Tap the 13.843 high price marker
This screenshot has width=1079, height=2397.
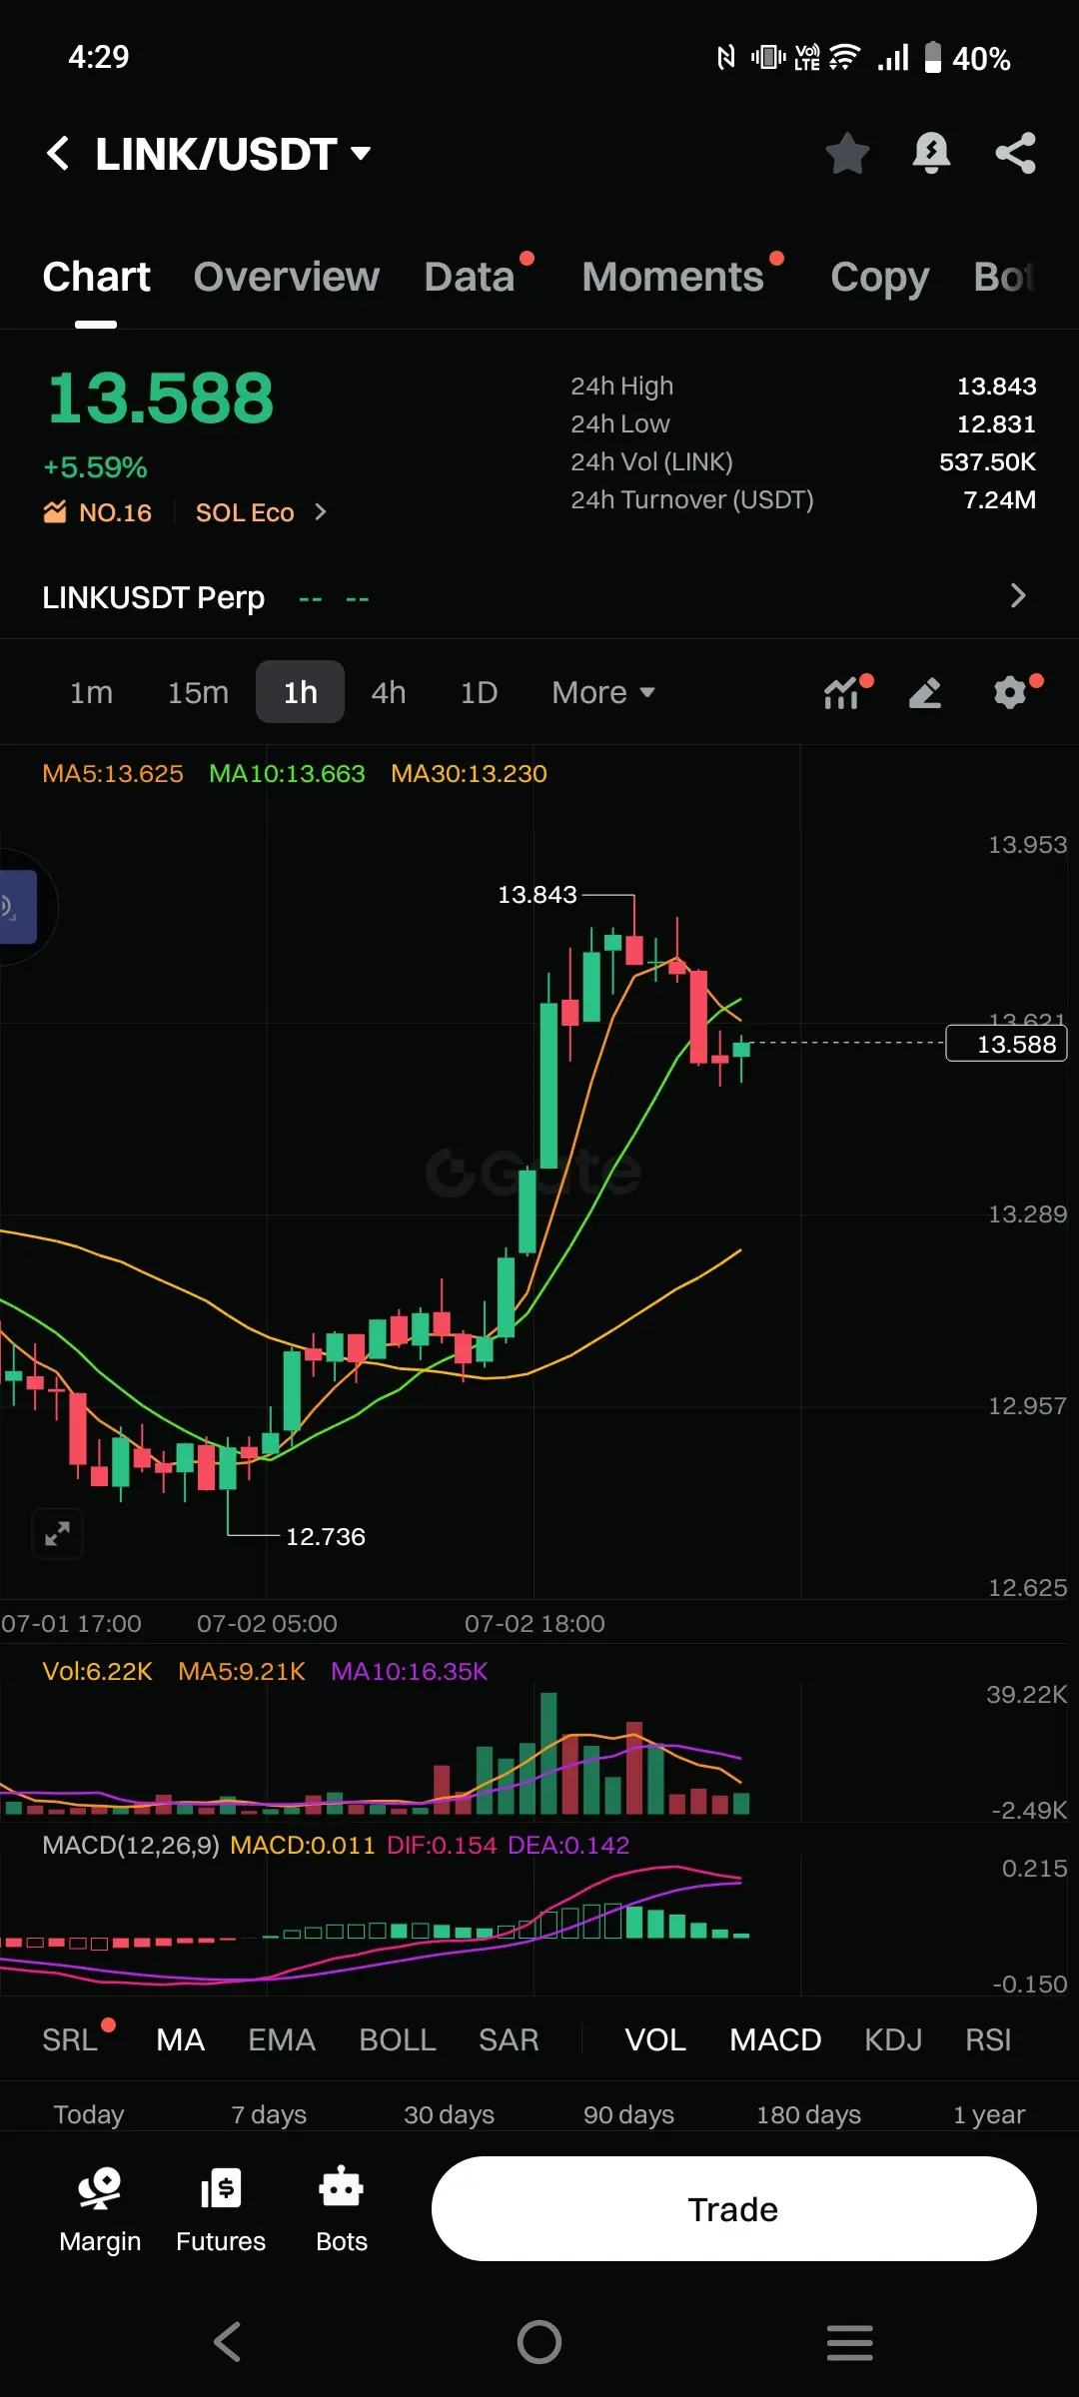[538, 894]
